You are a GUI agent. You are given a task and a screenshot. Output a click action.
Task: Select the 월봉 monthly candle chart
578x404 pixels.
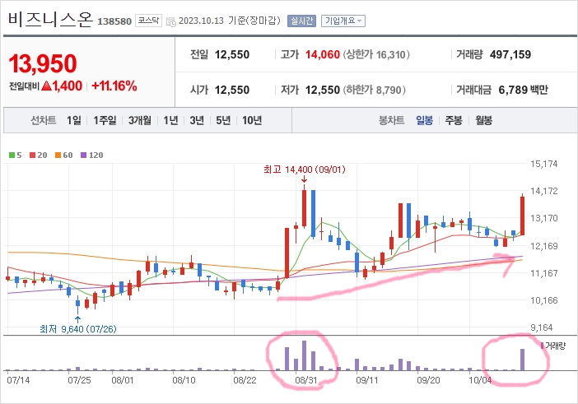[483, 120]
